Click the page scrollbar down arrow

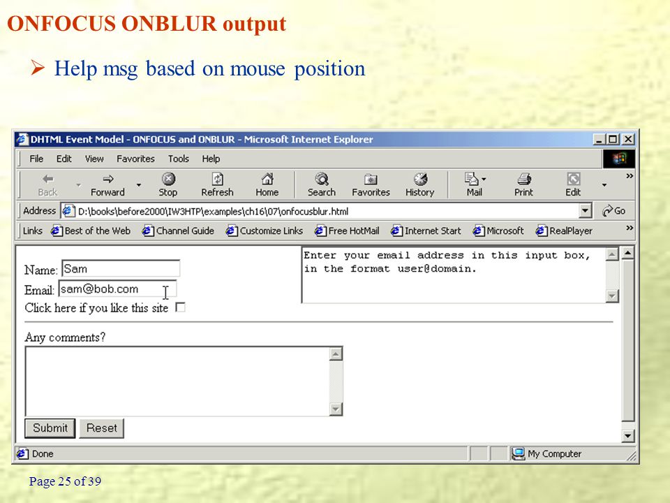tap(627, 436)
